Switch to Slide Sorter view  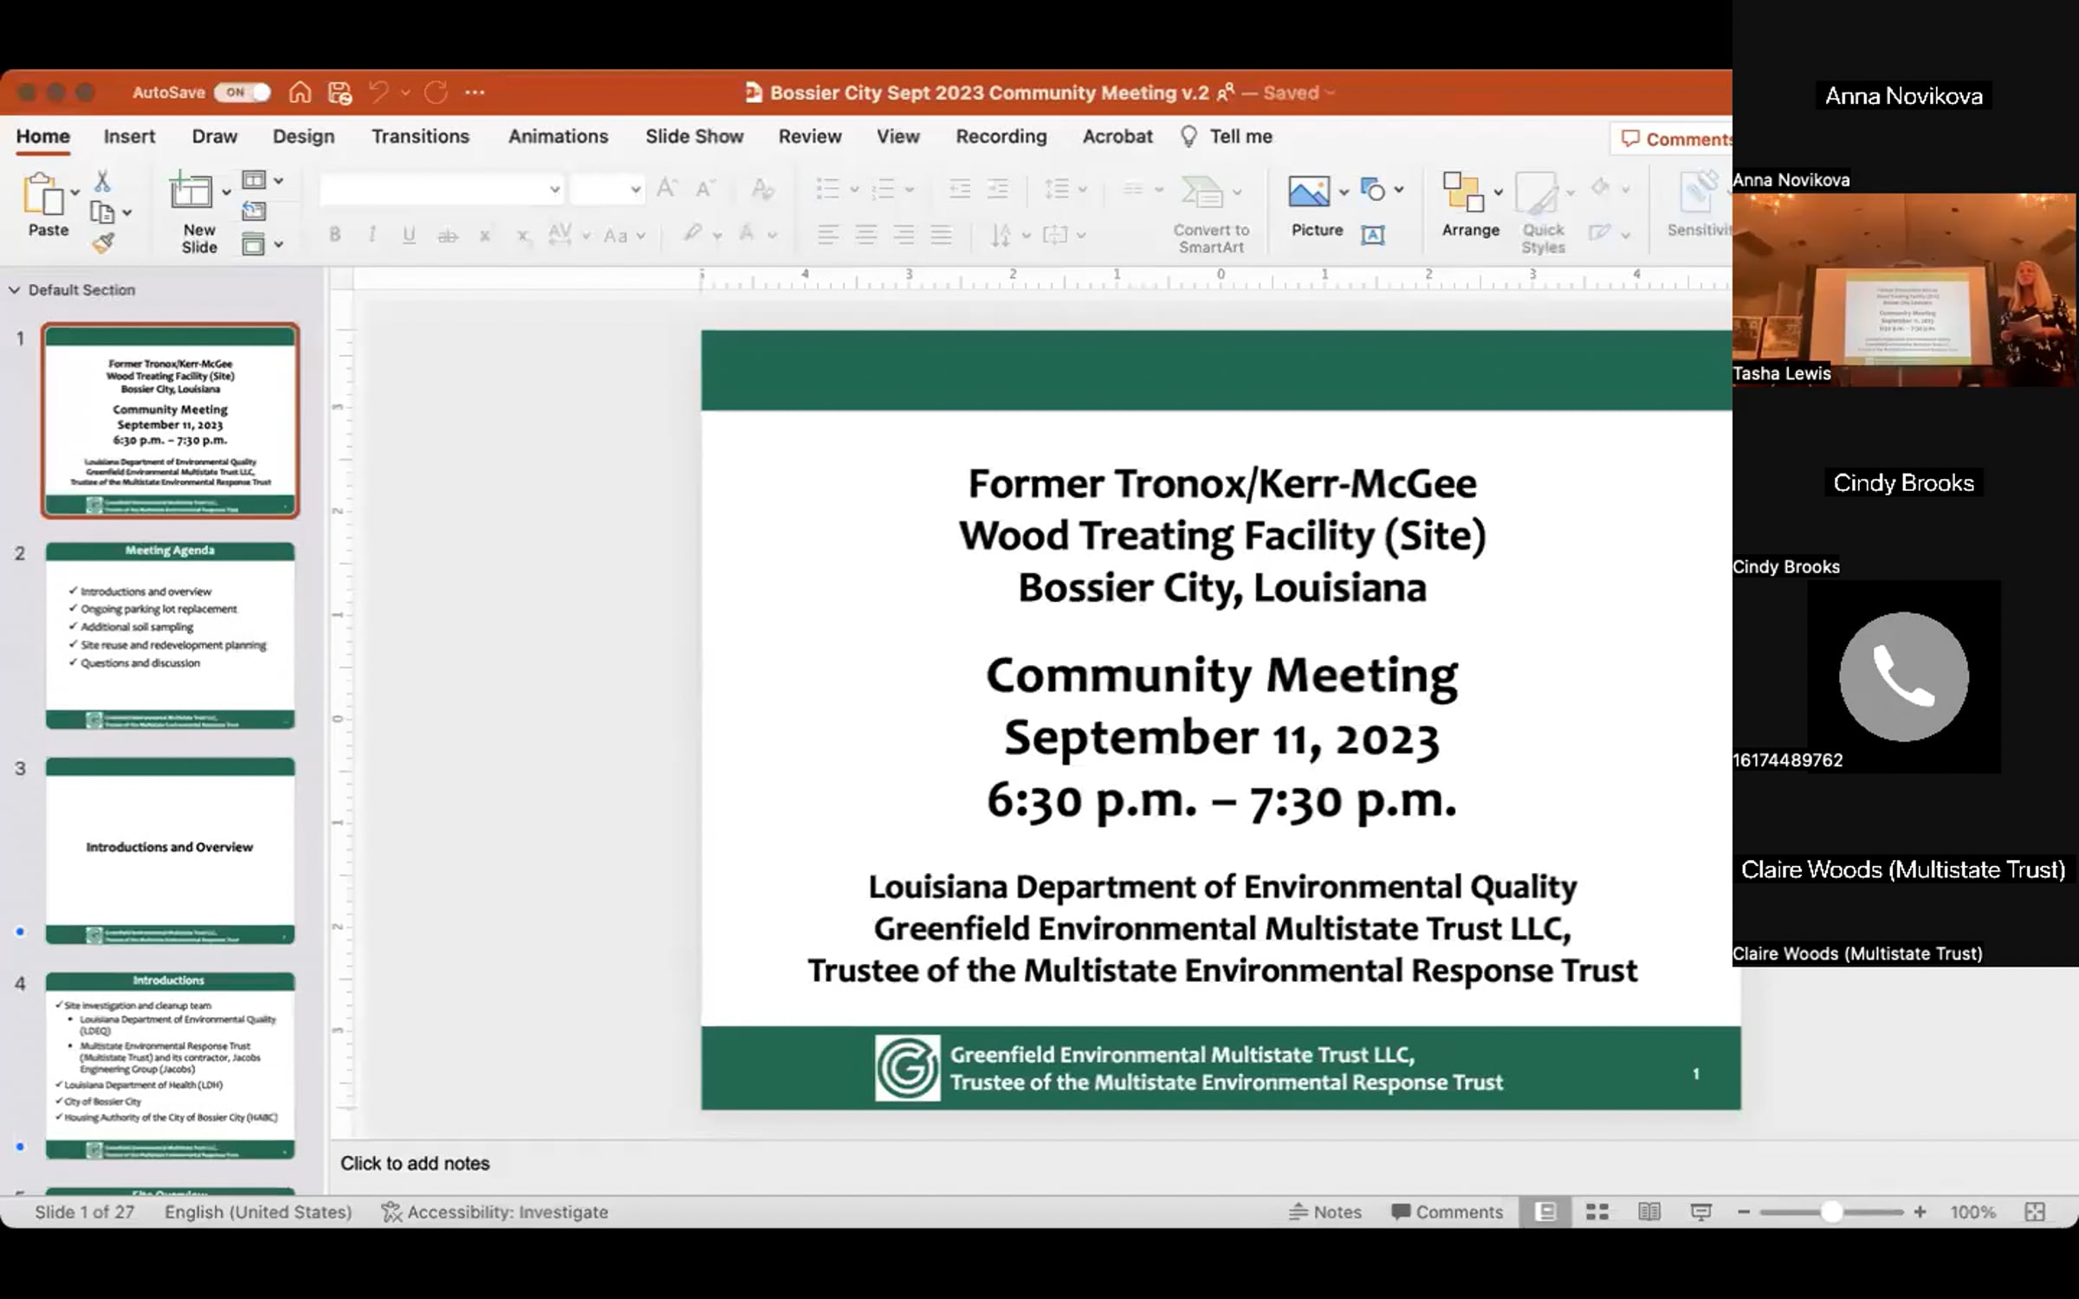pyautogui.click(x=1597, y=1212)
